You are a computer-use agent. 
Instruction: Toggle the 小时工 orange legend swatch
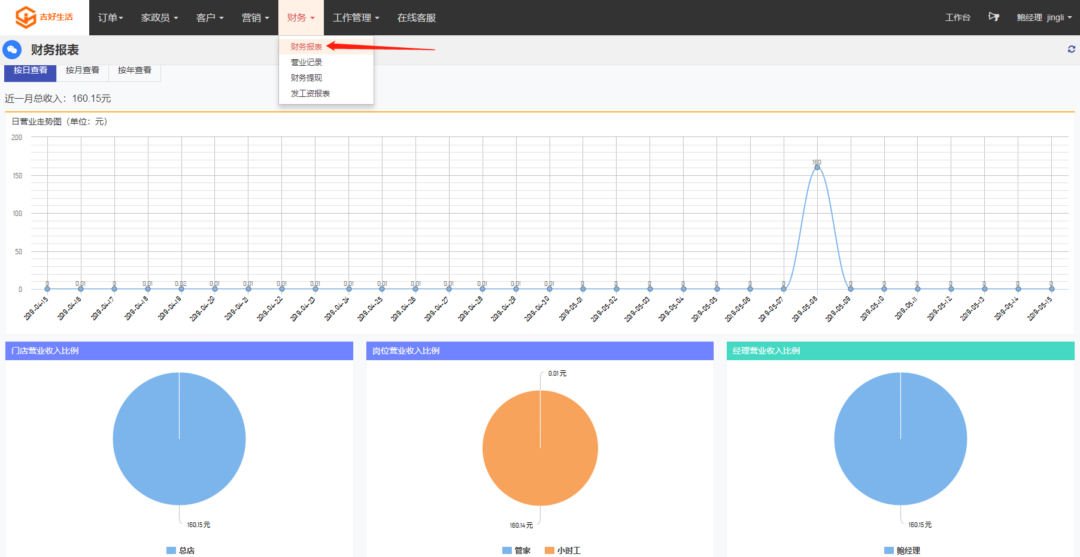[x=550, y=550]
